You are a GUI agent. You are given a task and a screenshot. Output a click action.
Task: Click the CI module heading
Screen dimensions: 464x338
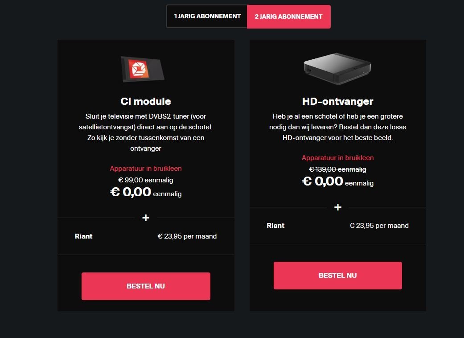146,101
